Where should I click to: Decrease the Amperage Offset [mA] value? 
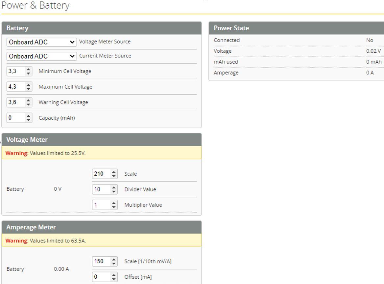pyautogui.click(x=114, y=279)
